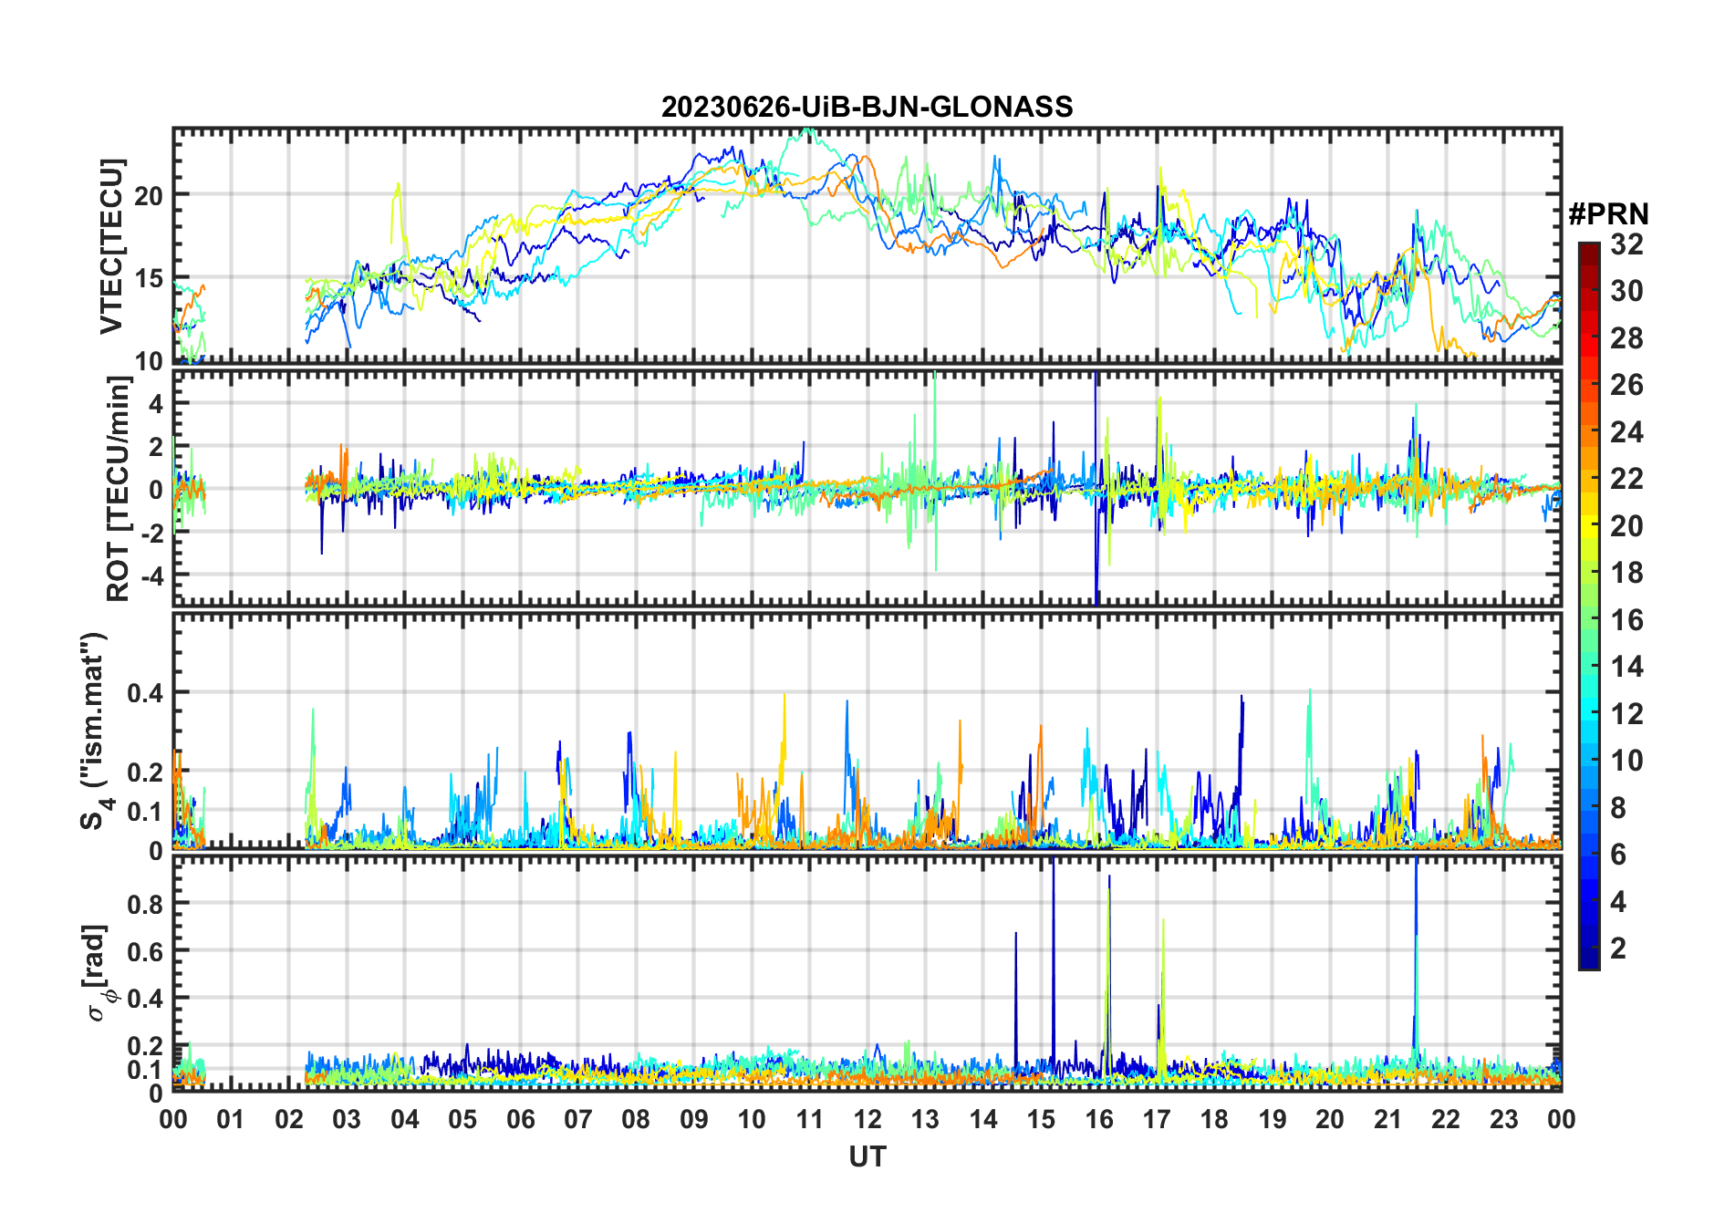This screenshot has width=1735, height=1213.
Task: Click the plot title 20230626-UiB-BJN-GLONASS
Action: pyautogui.click(x=867, y=107)
